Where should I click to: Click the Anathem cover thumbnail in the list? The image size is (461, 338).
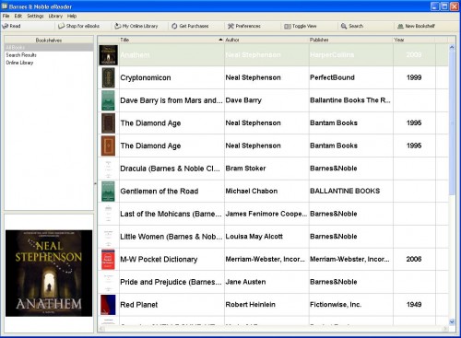pos(108,55)
